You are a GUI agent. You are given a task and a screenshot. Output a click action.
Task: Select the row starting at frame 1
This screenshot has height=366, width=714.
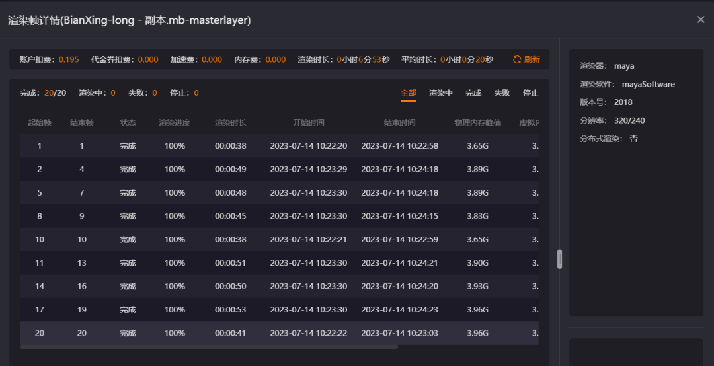279,146
